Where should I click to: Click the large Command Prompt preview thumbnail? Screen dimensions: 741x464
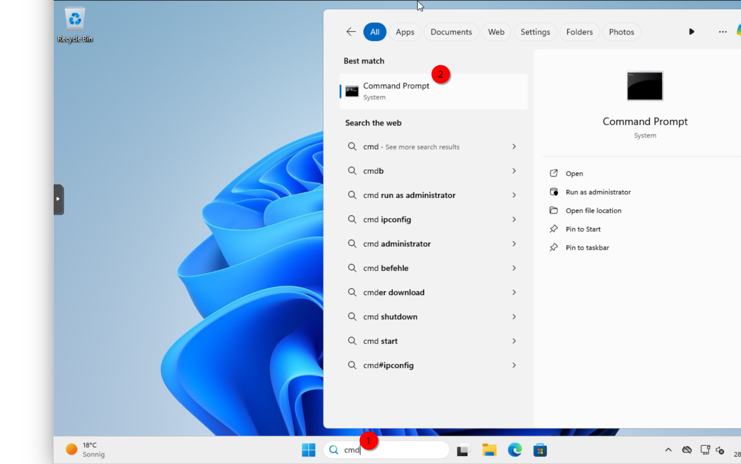pyautogui.click(x=645, y=86)
